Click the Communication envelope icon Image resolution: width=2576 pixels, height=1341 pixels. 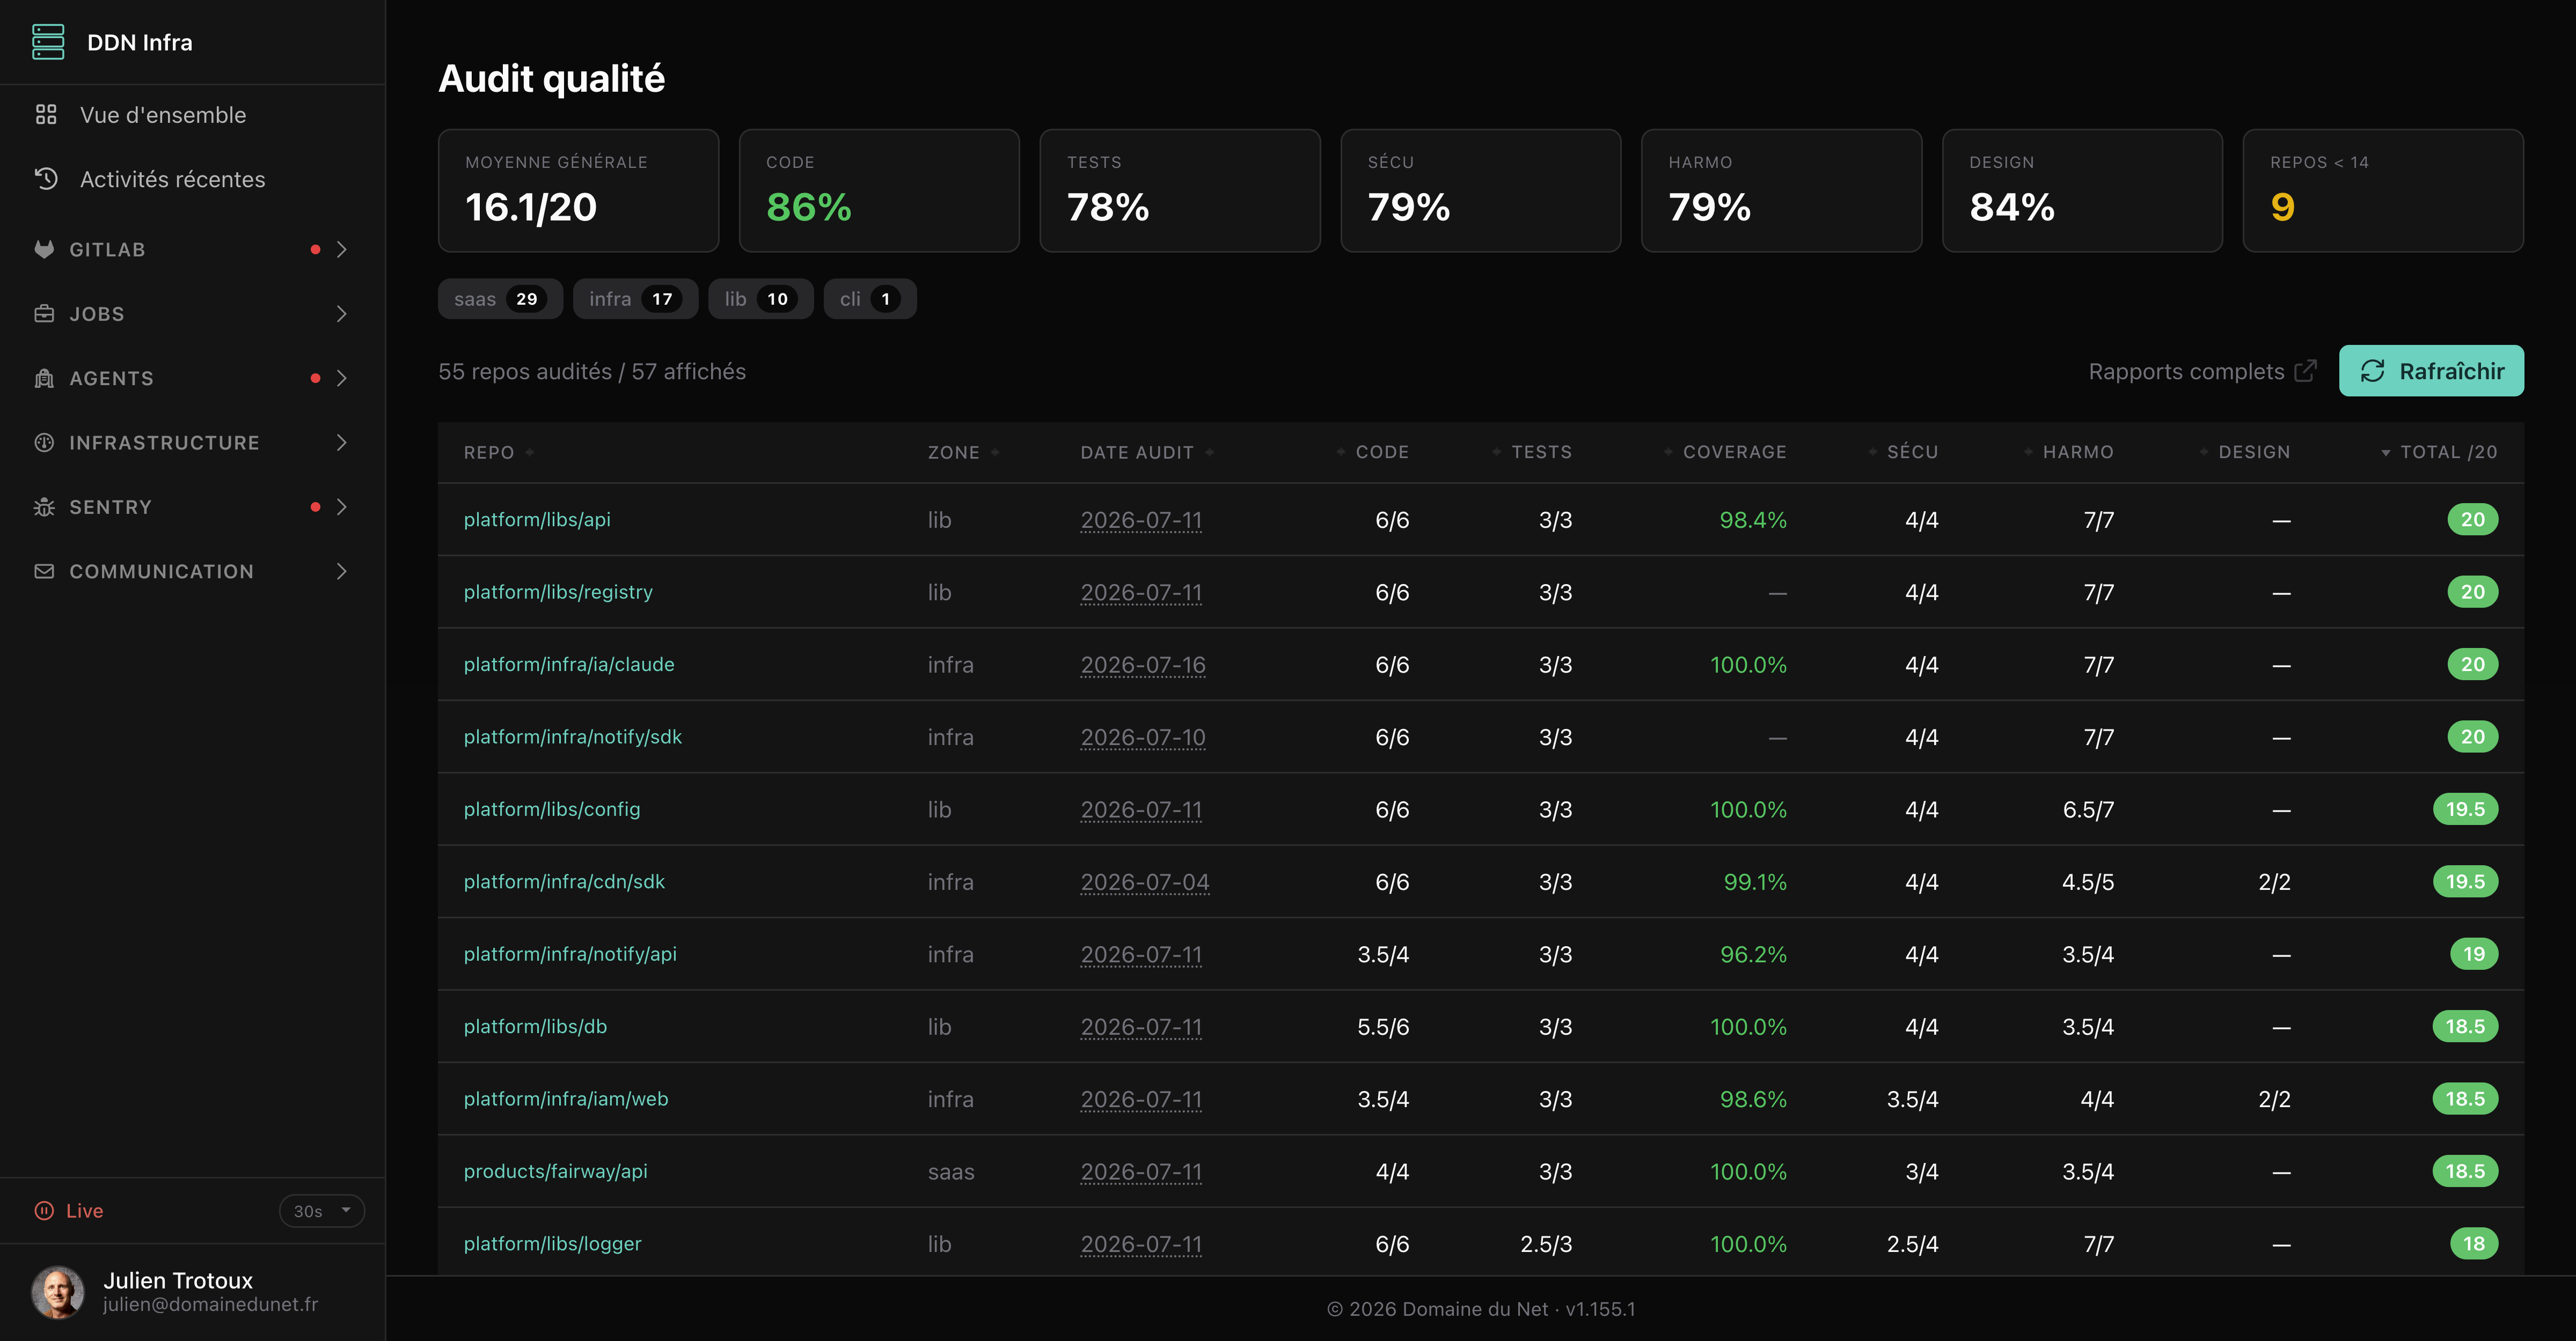pyautogui.click(x=44, y=572)
